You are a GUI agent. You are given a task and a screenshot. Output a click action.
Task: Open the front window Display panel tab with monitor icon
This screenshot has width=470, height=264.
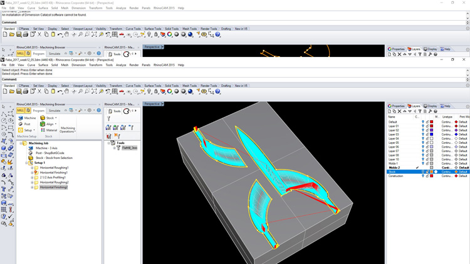pos(431,106)
